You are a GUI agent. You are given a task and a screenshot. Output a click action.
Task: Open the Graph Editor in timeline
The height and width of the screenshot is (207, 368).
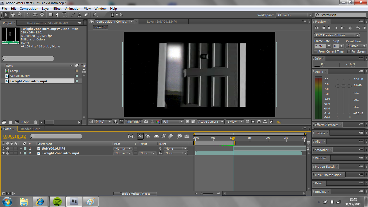(x=187, y=136)
